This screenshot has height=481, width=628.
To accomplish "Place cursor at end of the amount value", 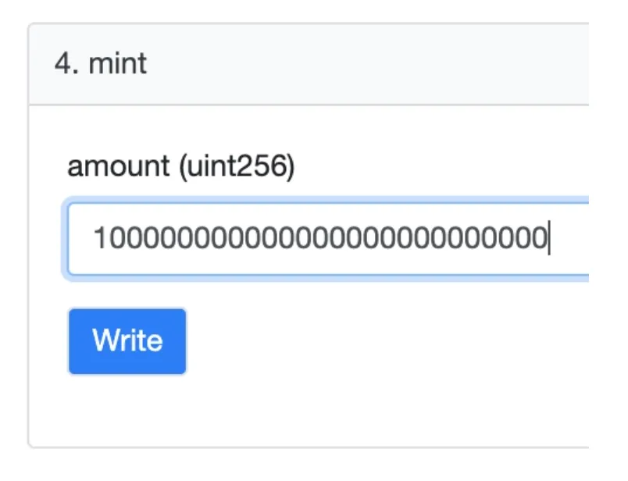I will 550,238.
